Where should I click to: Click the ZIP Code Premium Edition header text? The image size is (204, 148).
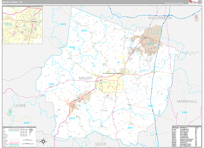point(174,3)
